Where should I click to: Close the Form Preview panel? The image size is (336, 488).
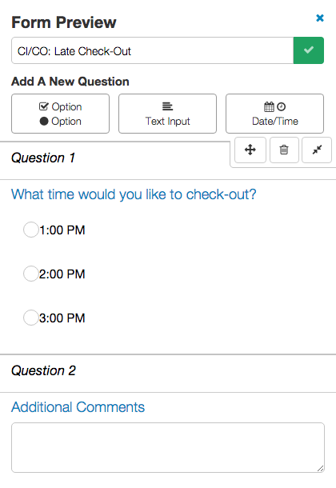tap(320, 18)
